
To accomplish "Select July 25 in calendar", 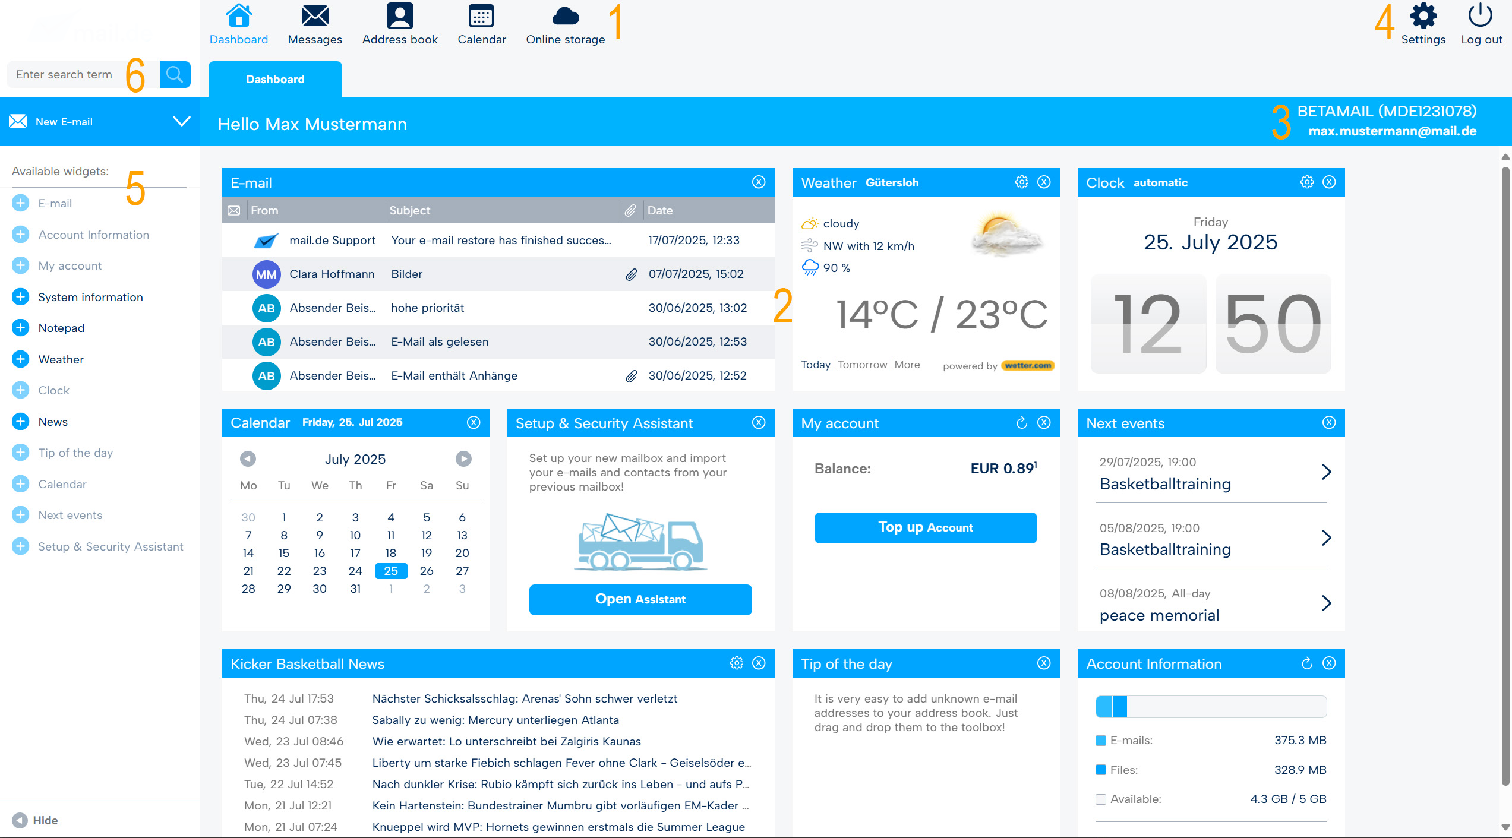I will 391,571.
